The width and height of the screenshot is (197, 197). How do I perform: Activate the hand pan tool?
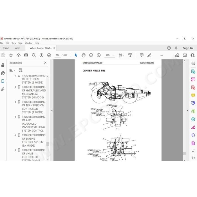point(83,55)
